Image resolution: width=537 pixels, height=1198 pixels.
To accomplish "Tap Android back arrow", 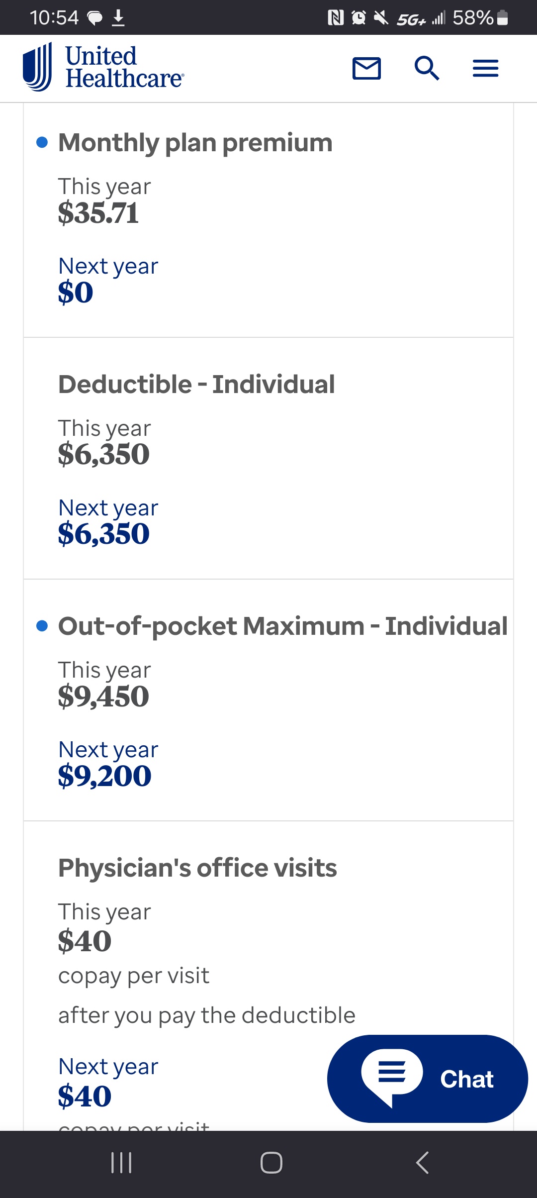I will (x=422, y=1163).
